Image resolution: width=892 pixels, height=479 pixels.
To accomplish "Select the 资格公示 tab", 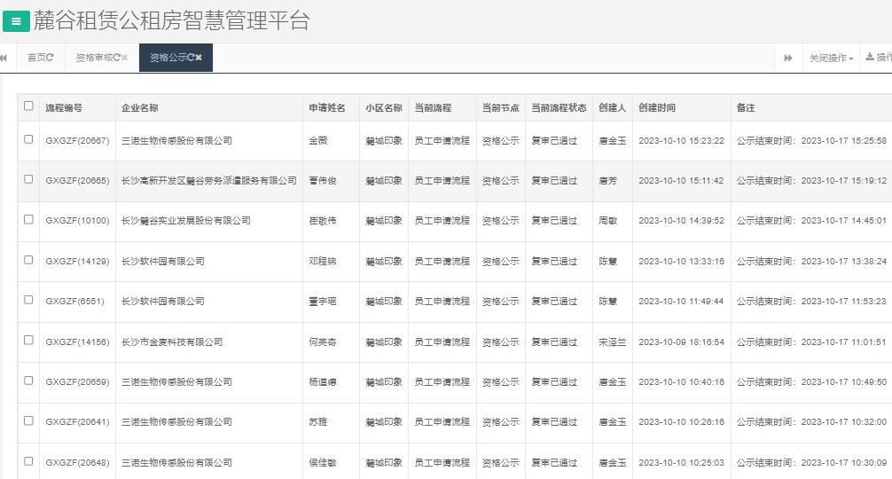I will (168, 58).
